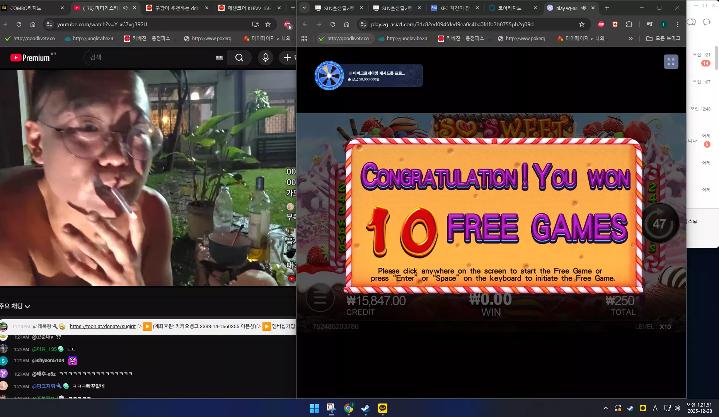719x417 pixels.
Task: Open 카베진 - 동전파스 bookmark in game window
Action: [464, 39]
